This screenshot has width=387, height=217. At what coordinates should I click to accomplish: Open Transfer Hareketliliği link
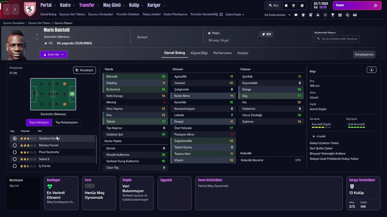click(206, 14)
